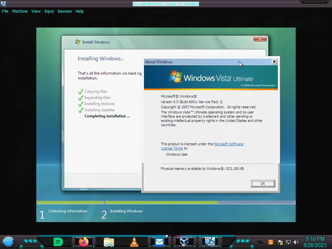Click the checkmark next to Installing updates
The image size is (332, 249).
coord(81,110)
